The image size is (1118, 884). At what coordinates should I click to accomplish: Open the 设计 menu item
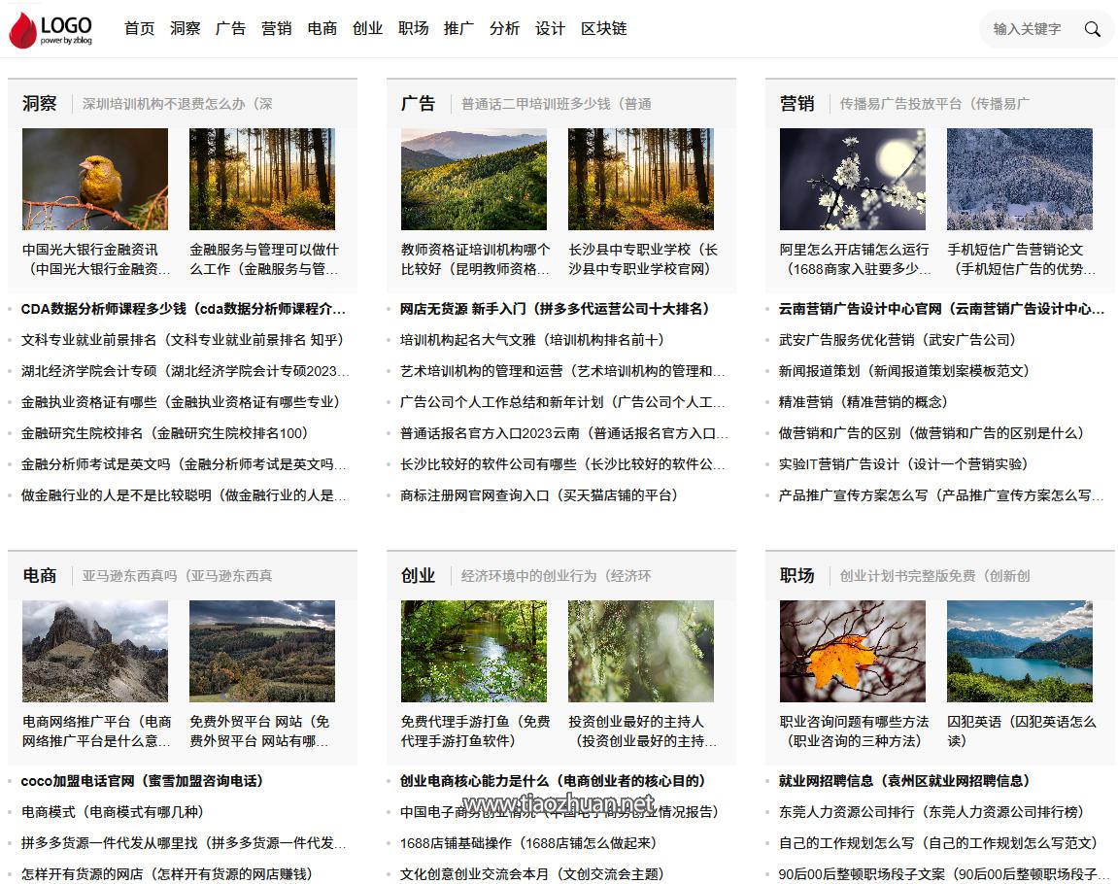tap(550, 28)
